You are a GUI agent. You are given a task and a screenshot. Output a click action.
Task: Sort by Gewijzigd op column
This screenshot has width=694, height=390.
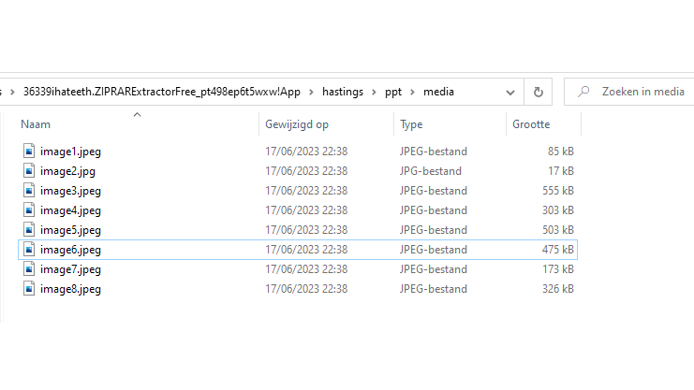[x=296, y=124]
